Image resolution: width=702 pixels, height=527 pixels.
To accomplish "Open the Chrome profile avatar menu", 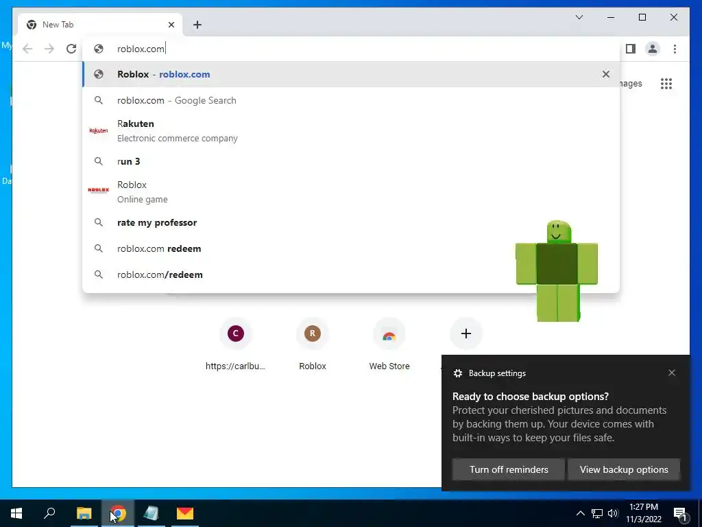I will (653, 49).
